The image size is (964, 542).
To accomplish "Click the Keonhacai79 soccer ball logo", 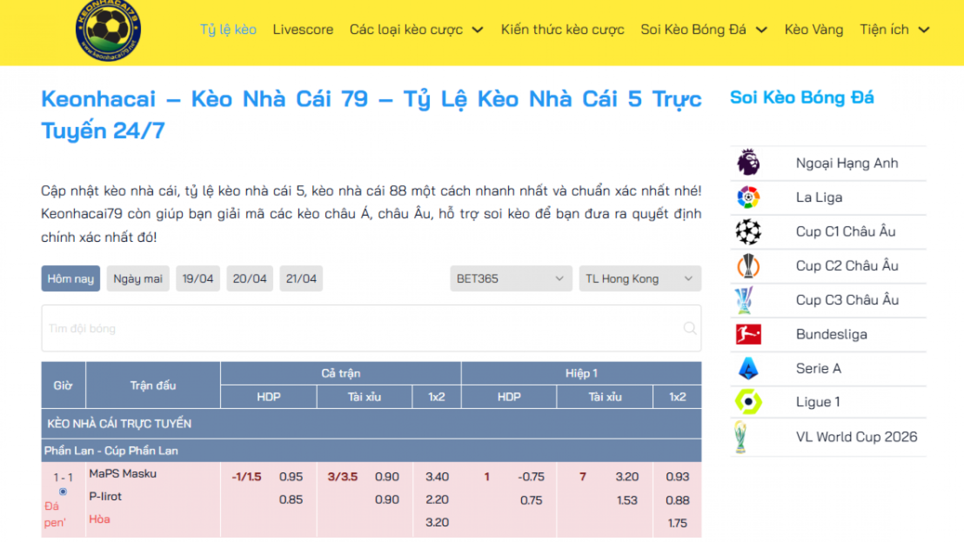I will point(108,30).
